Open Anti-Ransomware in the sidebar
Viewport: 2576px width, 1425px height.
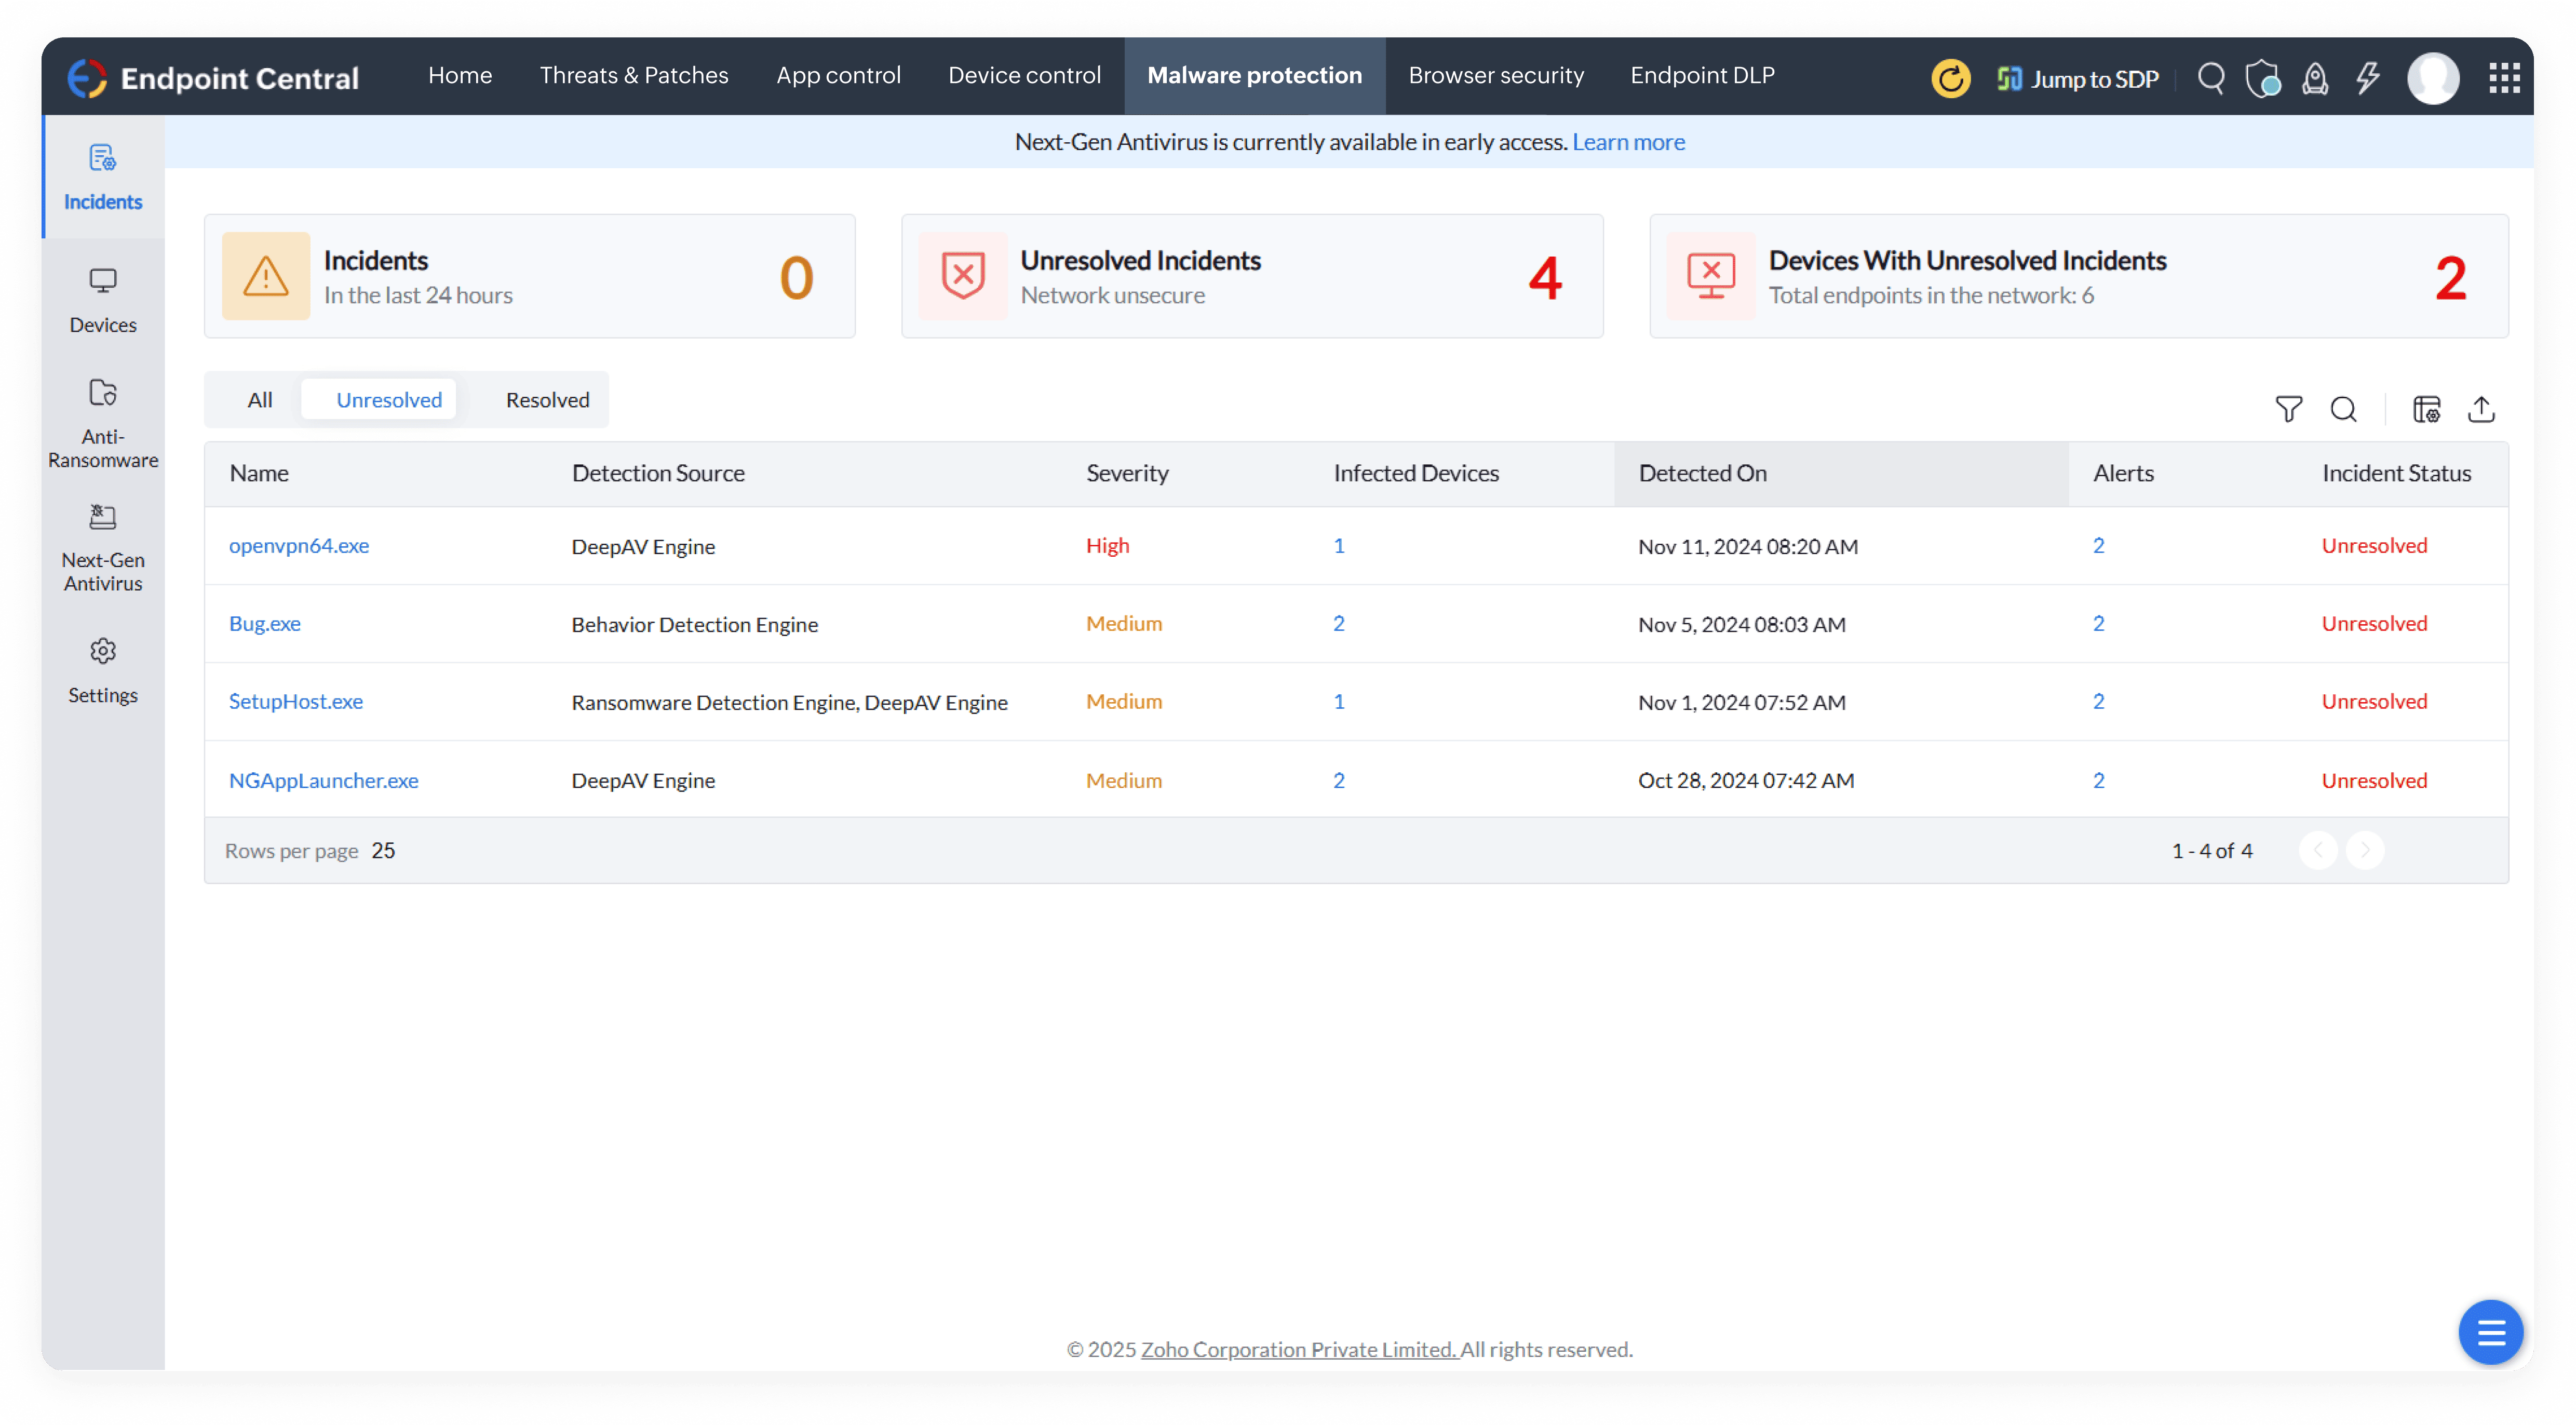(103, 423)
